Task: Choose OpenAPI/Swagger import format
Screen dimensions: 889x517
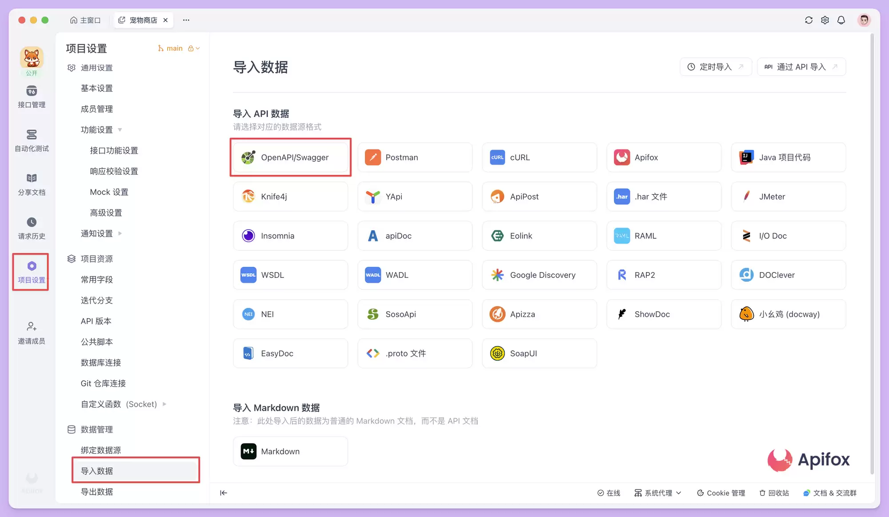Action: (x=290, y=157)
